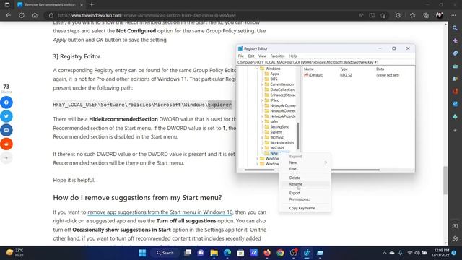Expand the WSDAPI registry key

click(x=262, y=148)
